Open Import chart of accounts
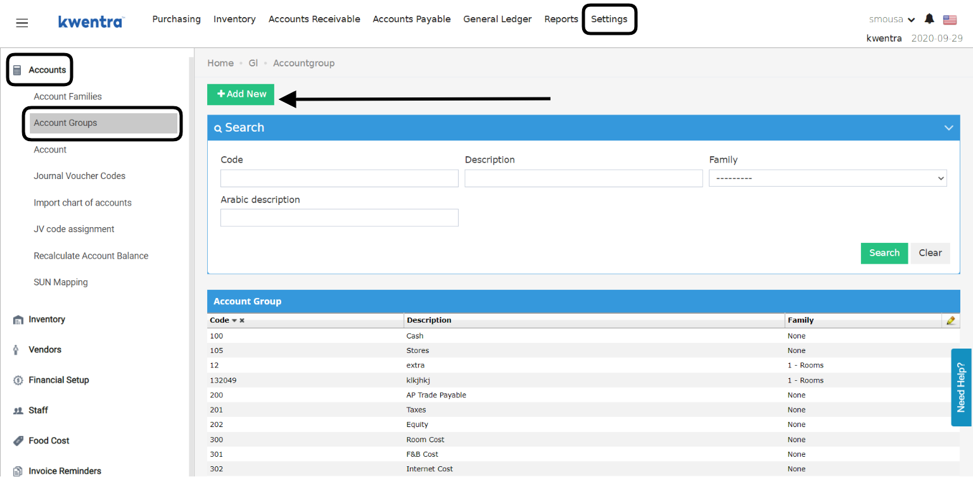 click(83, 203)
